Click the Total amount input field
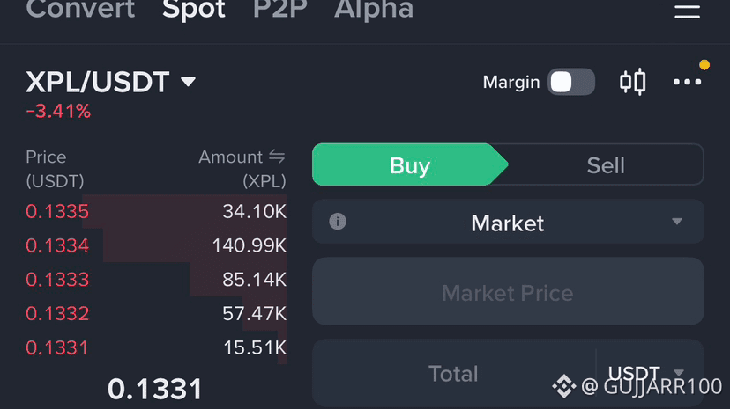730x409 pixels. (453, 374)
